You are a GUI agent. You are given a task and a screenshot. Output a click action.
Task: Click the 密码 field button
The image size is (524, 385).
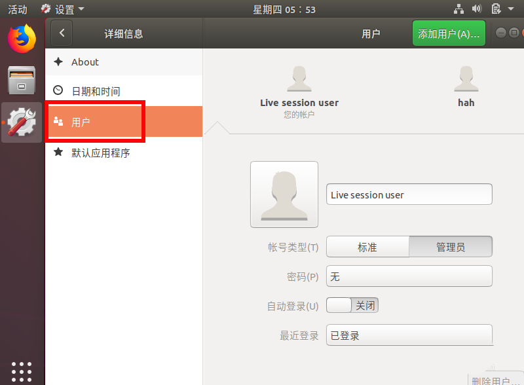[x=409, y=276]
